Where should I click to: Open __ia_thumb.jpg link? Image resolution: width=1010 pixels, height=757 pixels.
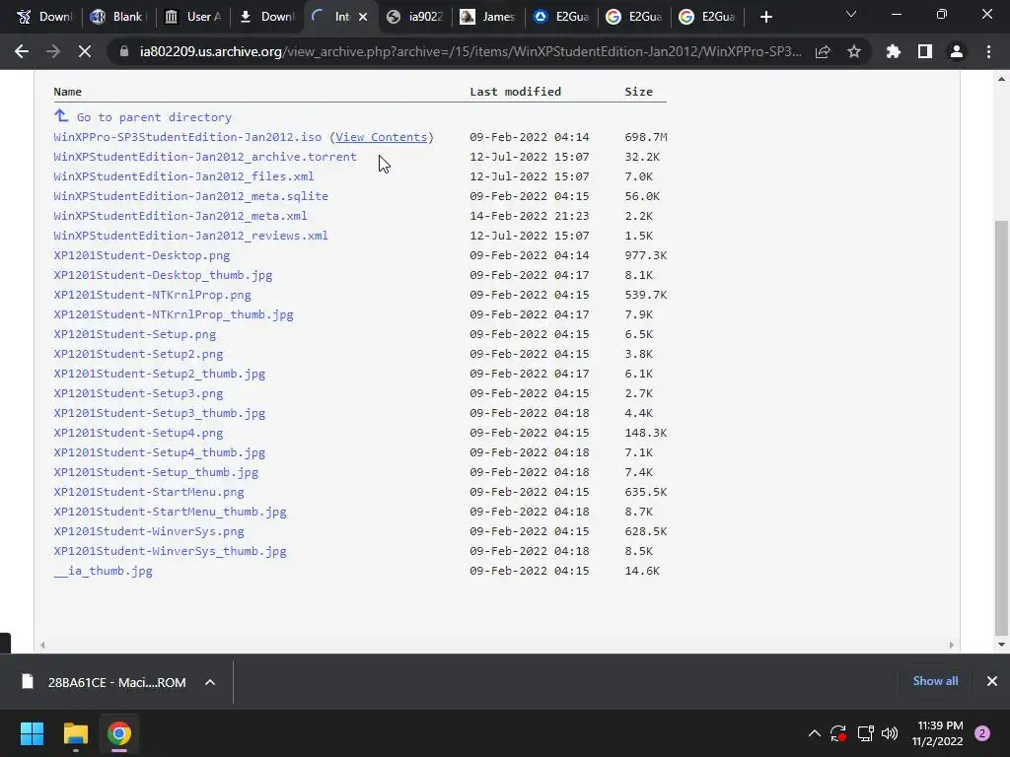[103, 571]
